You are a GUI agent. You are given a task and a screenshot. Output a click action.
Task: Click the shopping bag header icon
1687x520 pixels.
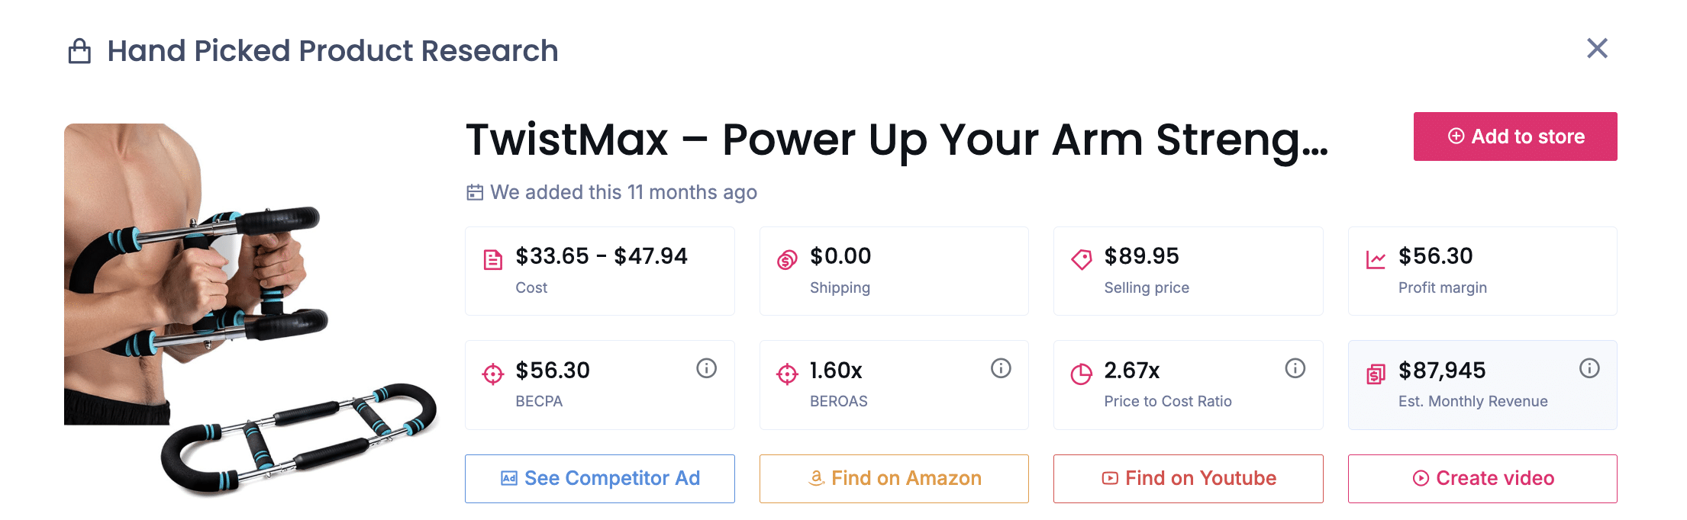pyautogui.click(x=79, y=52)
